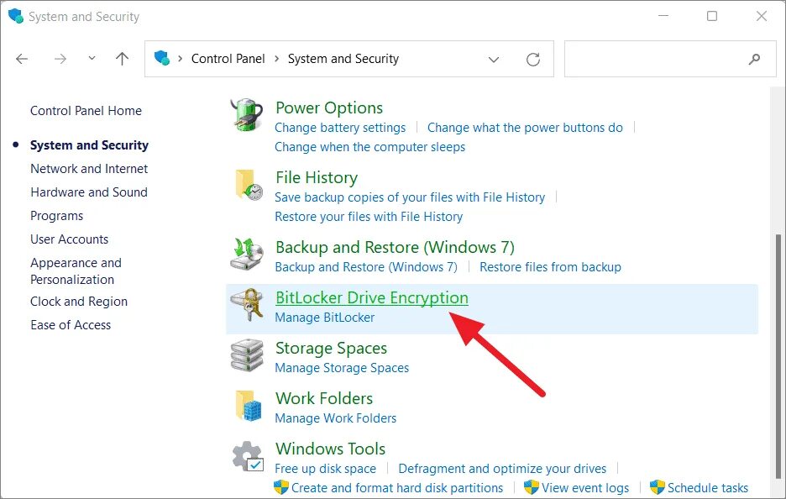The width and height of the screenshot is (786, 499).
Task: Maximize the System and Security window
Action: (712, 16)
